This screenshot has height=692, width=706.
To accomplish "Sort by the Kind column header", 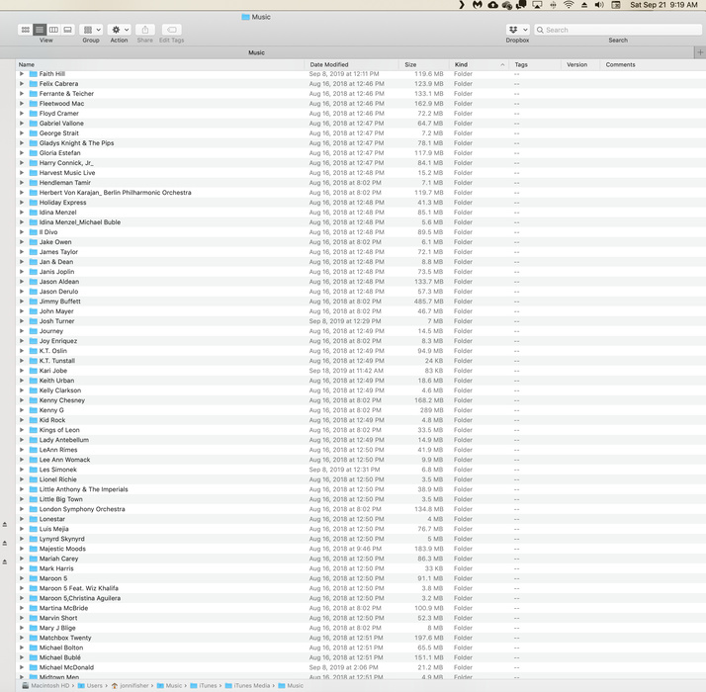I will 479,65.
